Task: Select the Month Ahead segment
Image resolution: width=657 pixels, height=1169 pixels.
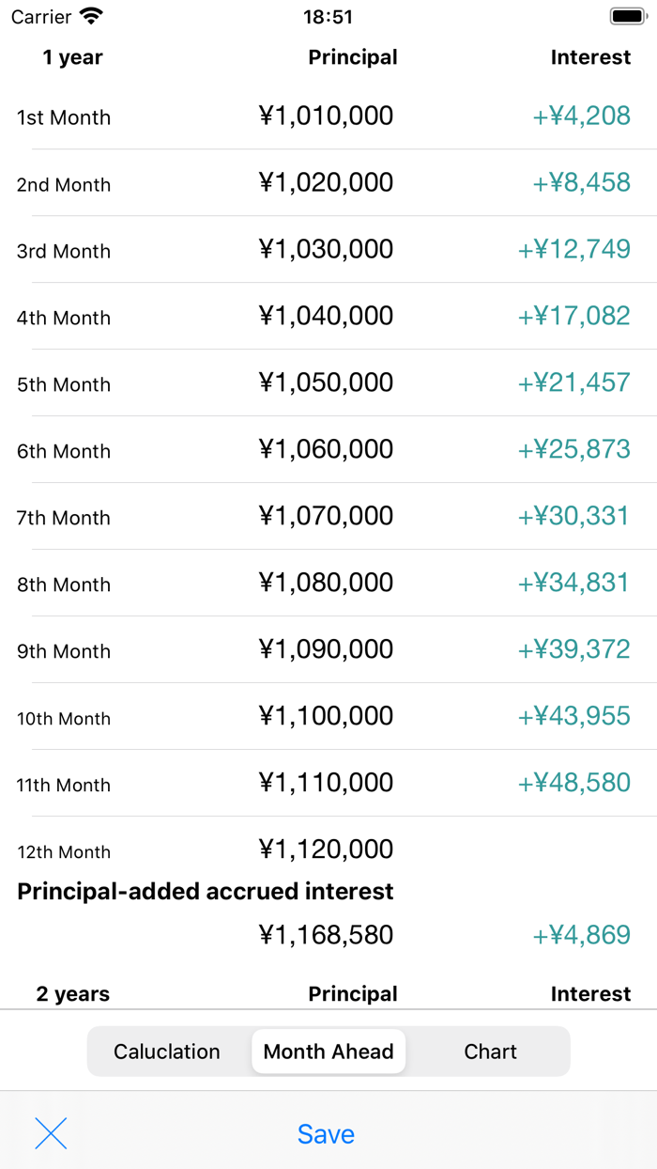Action: 328,1052
